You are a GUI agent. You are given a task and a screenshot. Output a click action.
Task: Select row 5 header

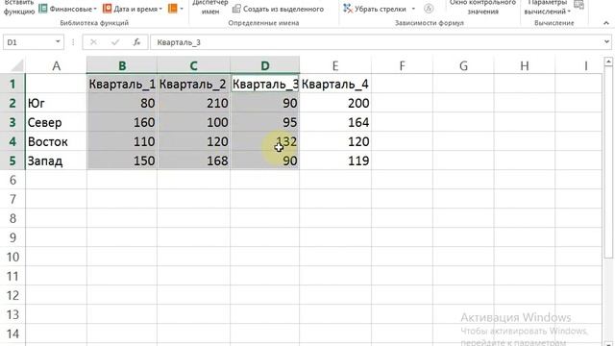tap(12, 161)
